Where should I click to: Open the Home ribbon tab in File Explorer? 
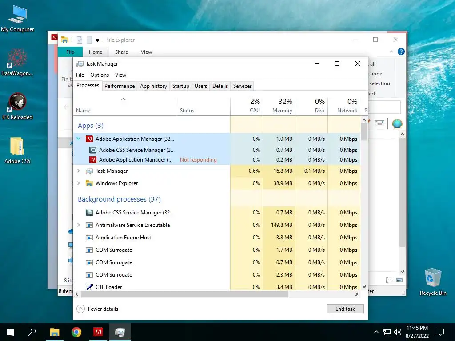click(x=96, y=52)
